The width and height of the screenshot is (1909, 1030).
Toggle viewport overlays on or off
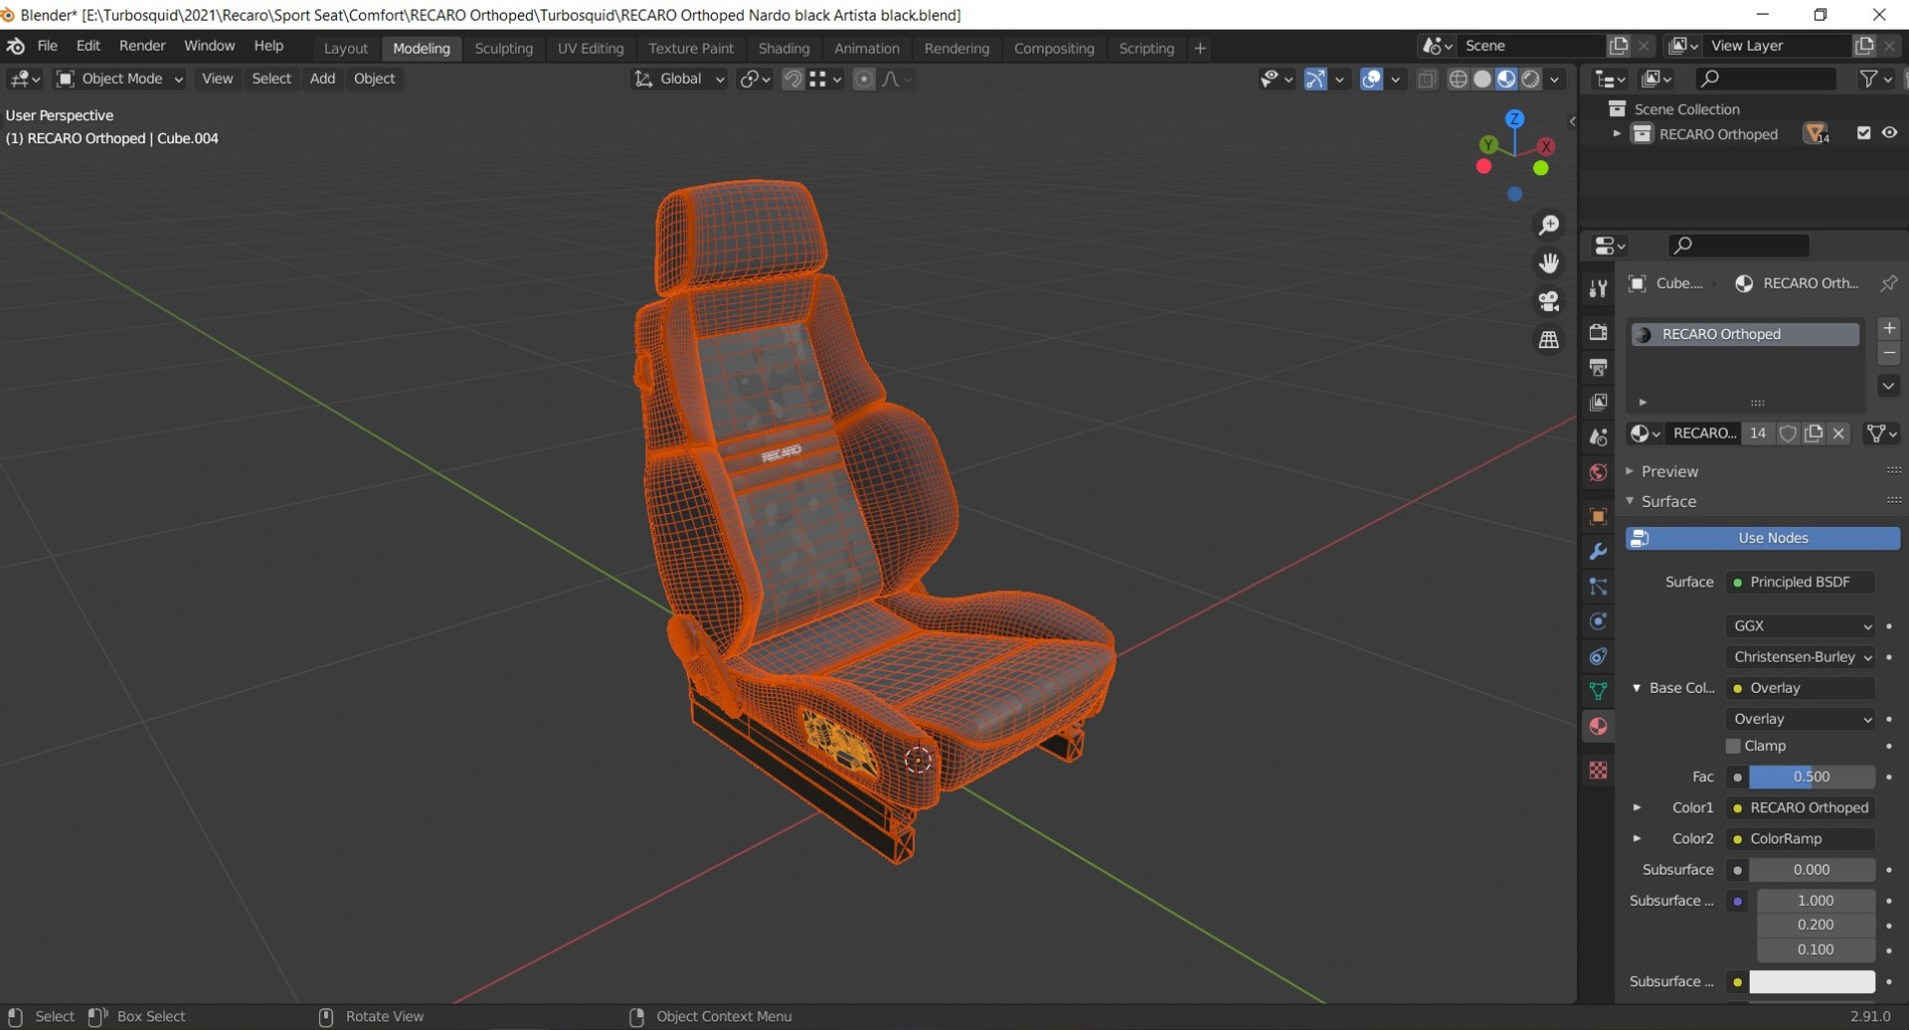pos(1371,80)
